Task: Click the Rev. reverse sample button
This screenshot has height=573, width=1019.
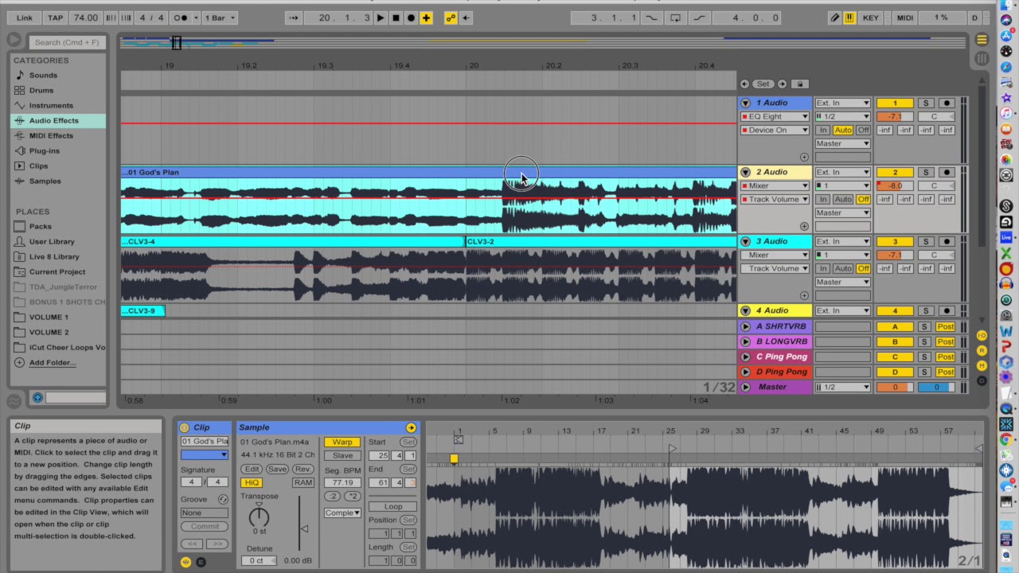Action: point(303,469)
